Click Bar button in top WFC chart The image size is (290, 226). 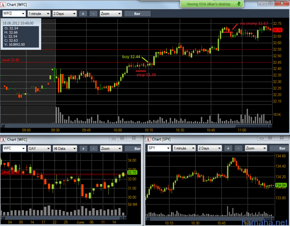[137, 14]
